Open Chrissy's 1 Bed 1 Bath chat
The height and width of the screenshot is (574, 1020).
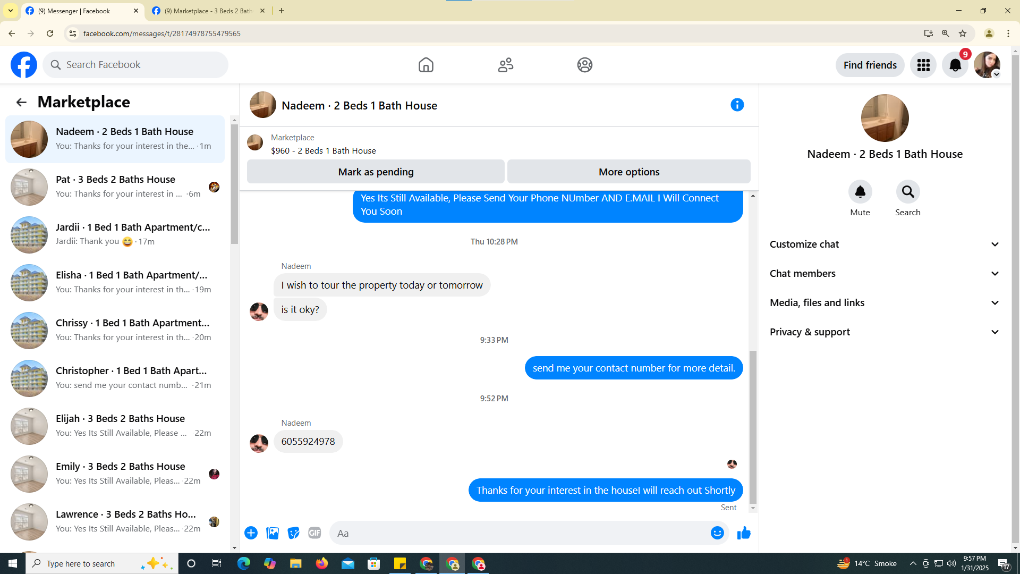[x=115, y=331]
